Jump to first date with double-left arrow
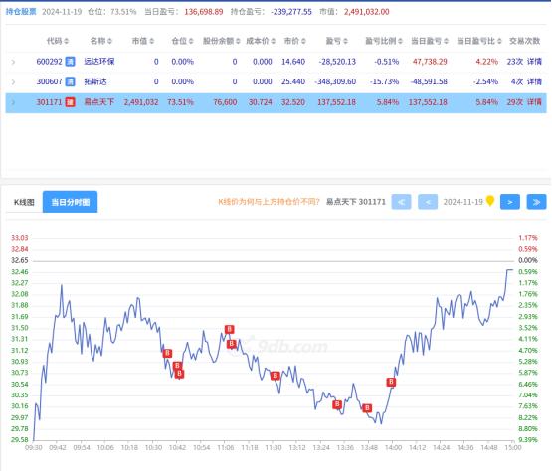Screen dimensions: 552x471 pos(402,202)
